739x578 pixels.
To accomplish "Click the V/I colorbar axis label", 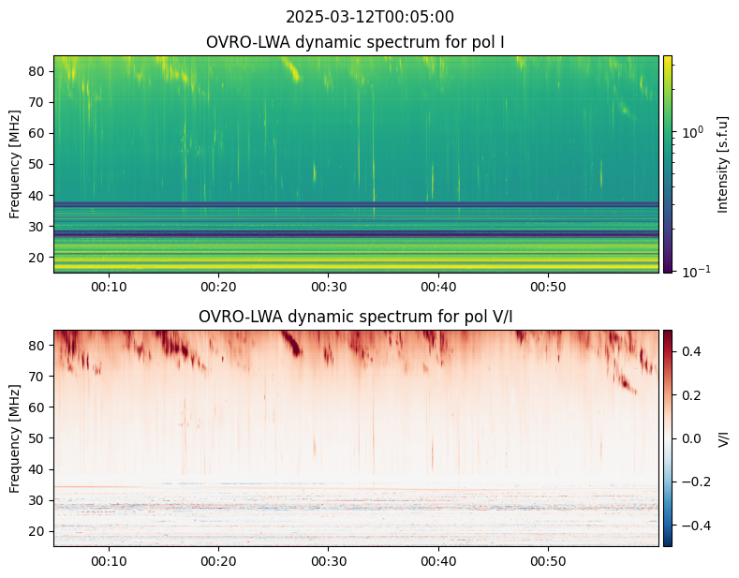I will pos(723,439).
